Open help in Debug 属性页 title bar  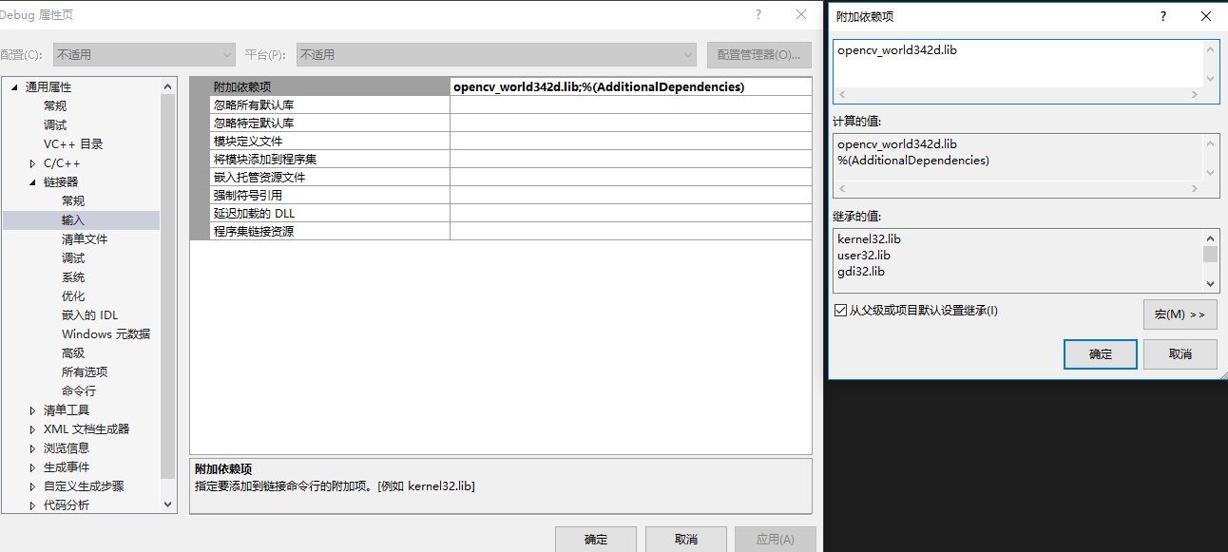pyautogui.click(x=758, y=14)
